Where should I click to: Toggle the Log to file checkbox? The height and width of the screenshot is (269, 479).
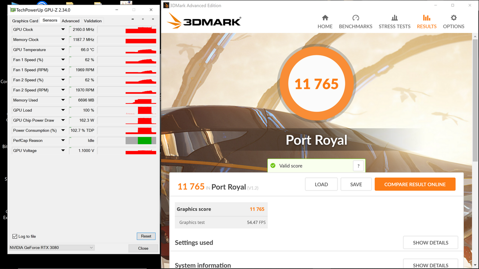tap(15, 236)
